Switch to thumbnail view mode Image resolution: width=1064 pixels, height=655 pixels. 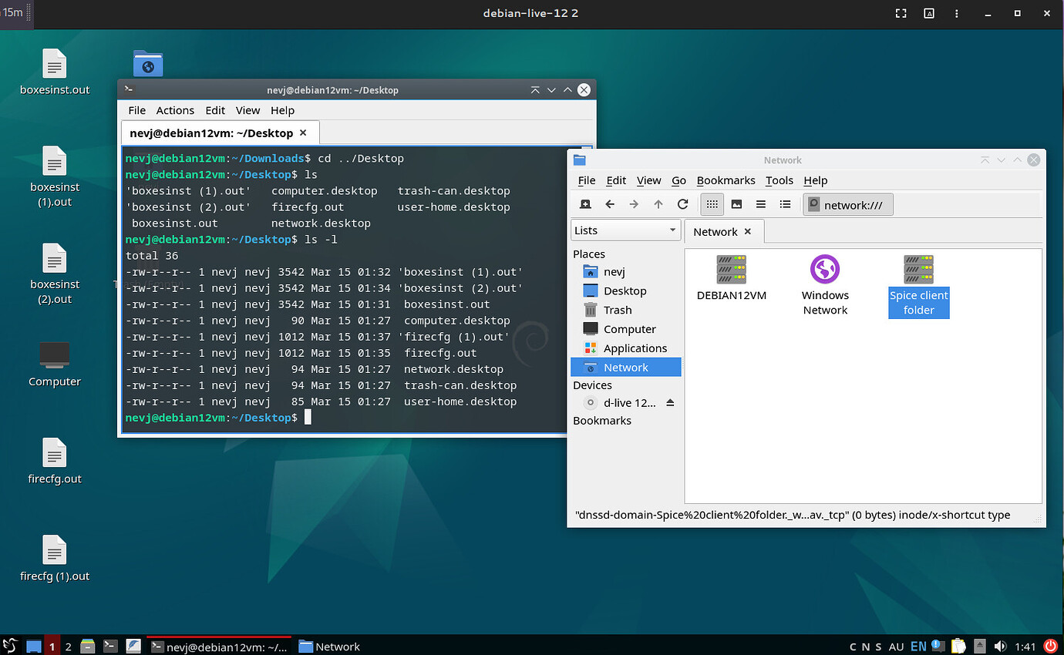tap(736, 204)
